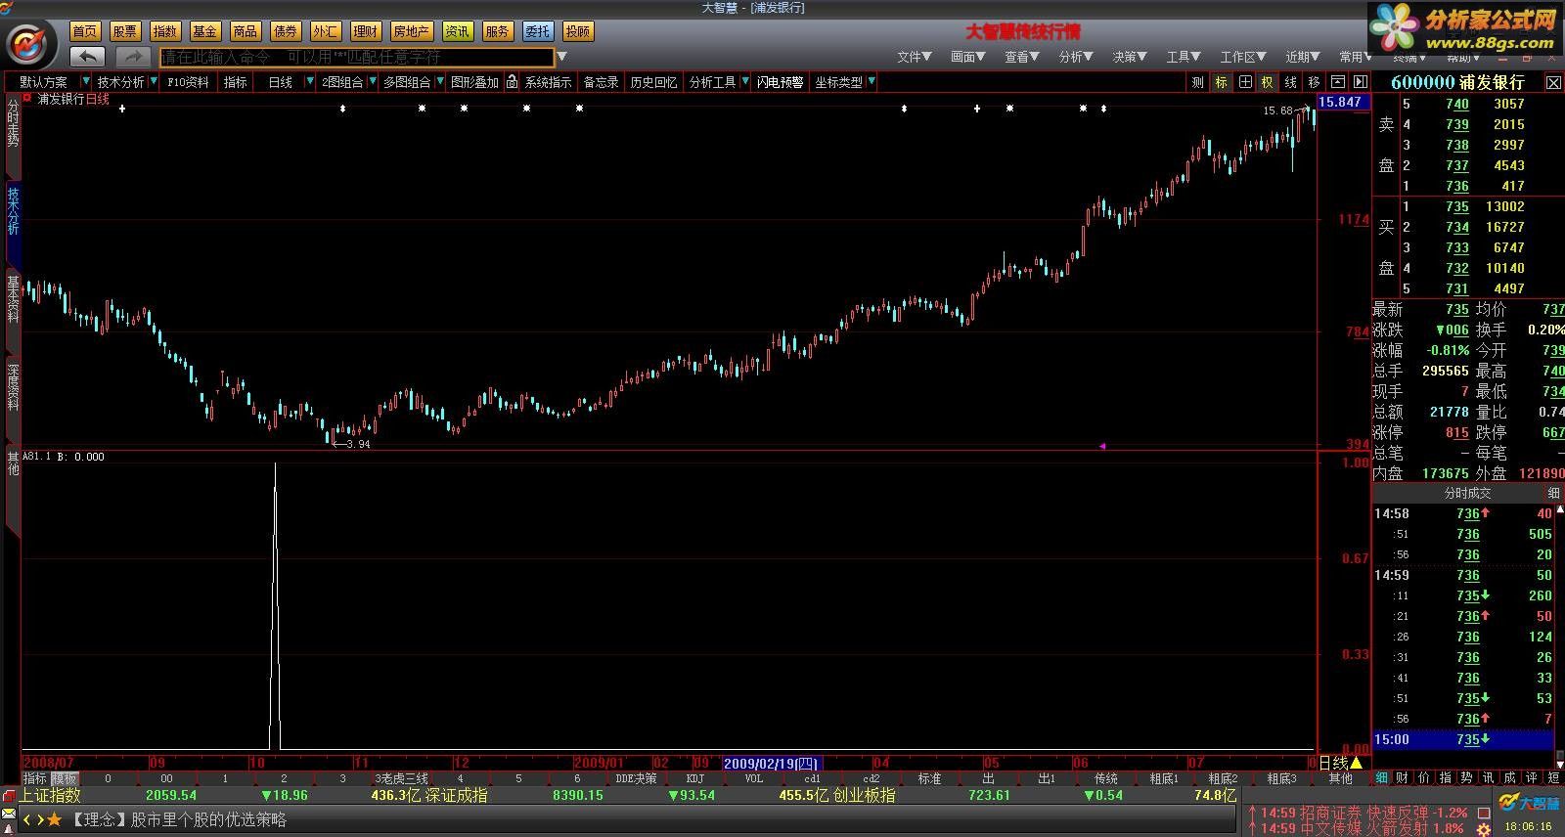Screen dimensions: 1565x837
Task: Expand the 日线 period dropdown arrow
Action: 310,81
